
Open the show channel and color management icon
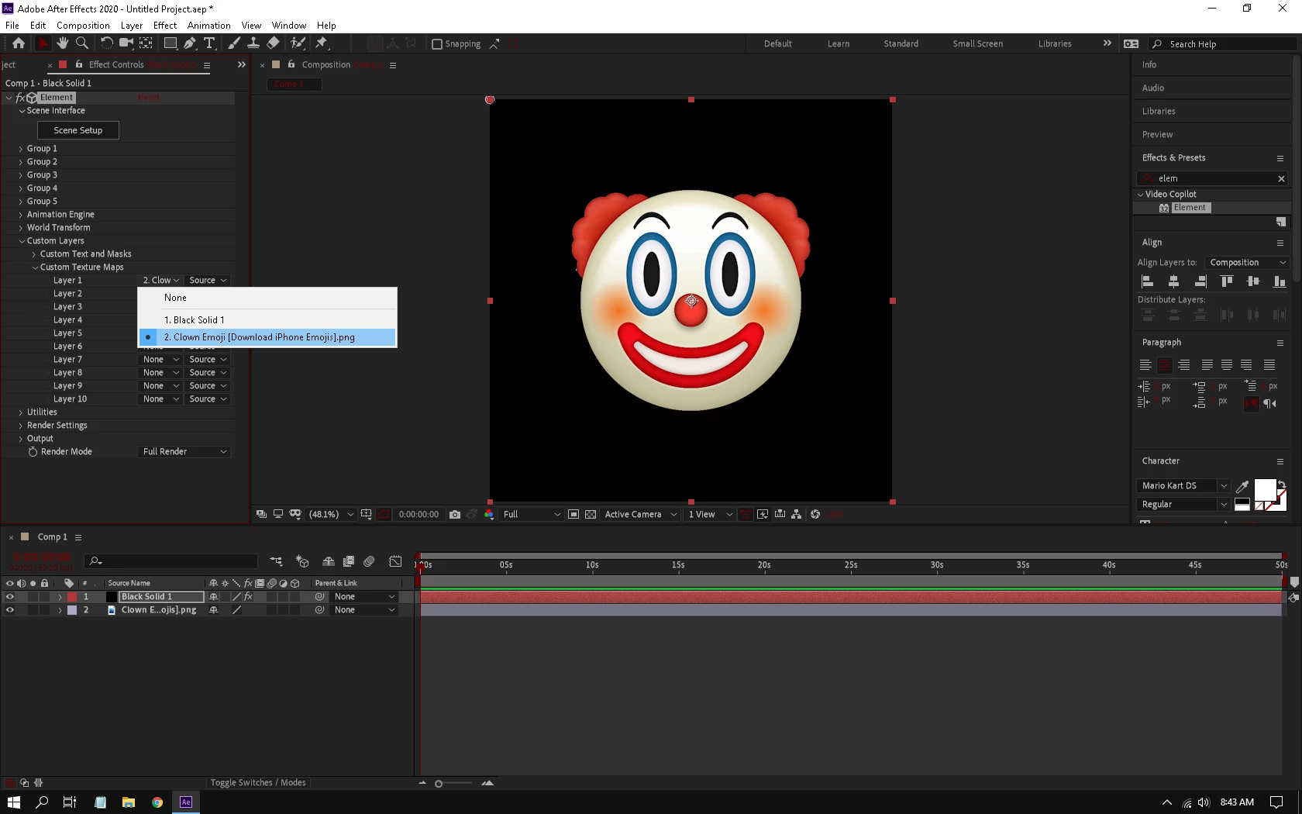click(489, 514)
